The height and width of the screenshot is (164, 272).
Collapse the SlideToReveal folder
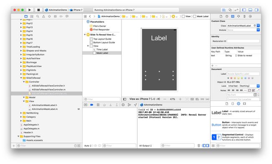21,78
